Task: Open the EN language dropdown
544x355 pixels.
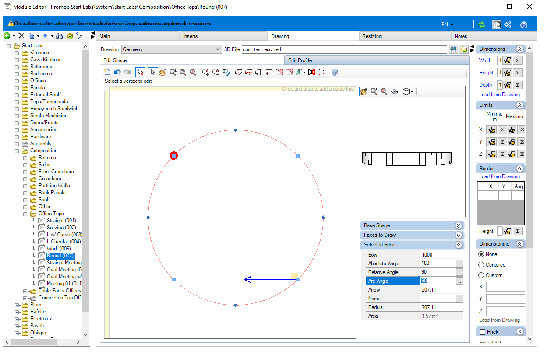Action: tap(447, 25)
